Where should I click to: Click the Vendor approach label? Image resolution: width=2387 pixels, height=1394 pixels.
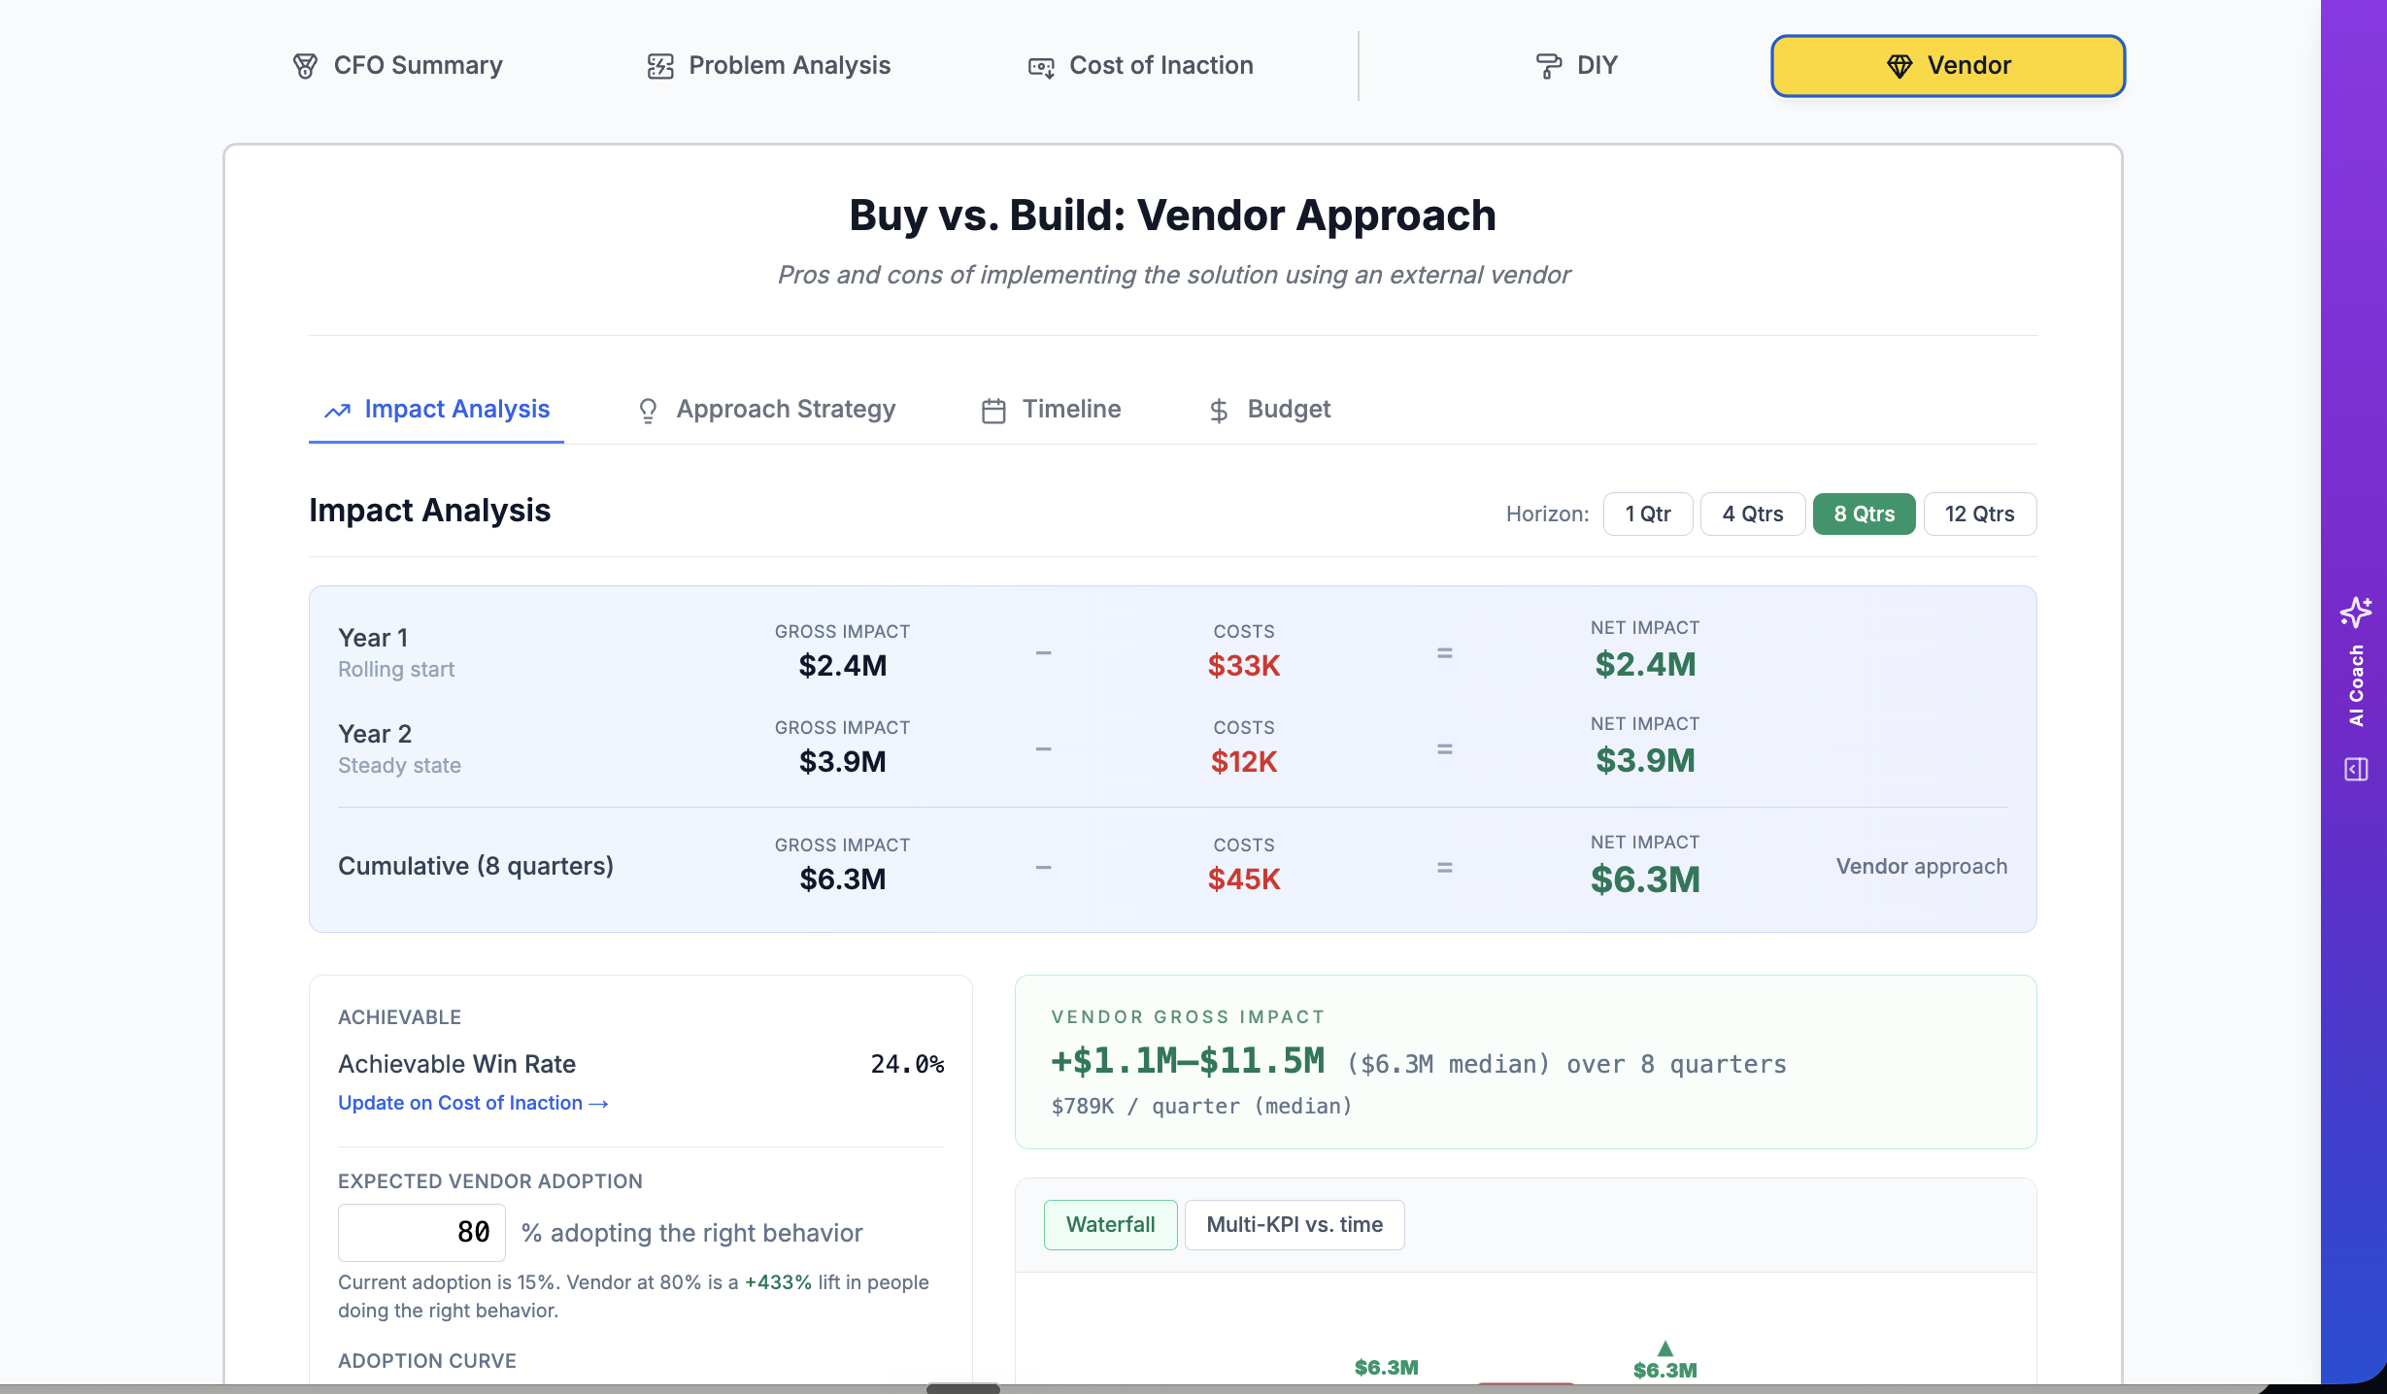(1921, 866)
